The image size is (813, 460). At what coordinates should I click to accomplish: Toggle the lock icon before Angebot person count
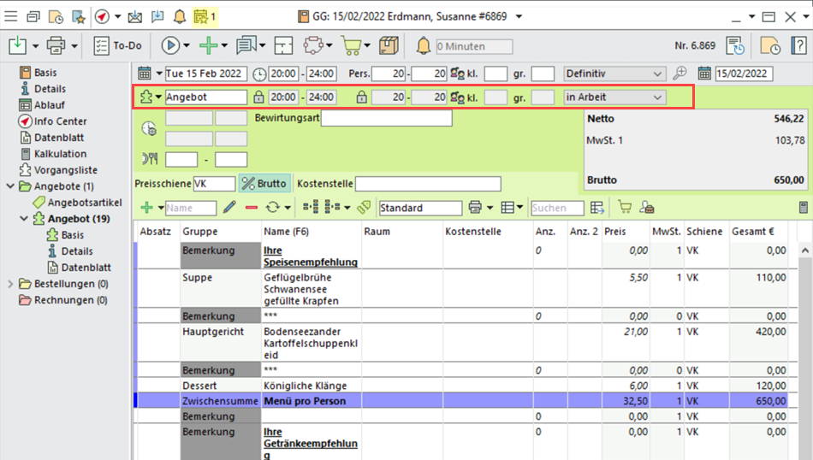pos(361,97)
